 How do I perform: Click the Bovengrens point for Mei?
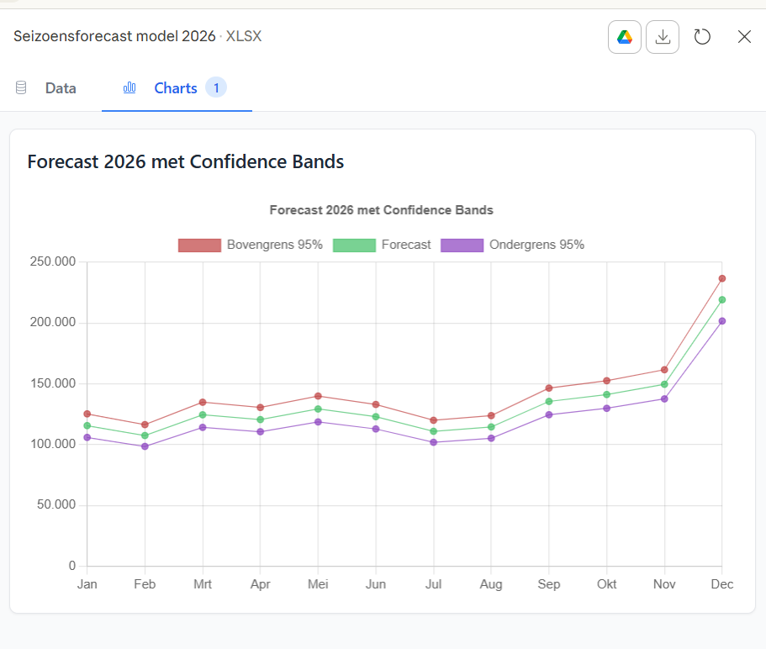318,396
